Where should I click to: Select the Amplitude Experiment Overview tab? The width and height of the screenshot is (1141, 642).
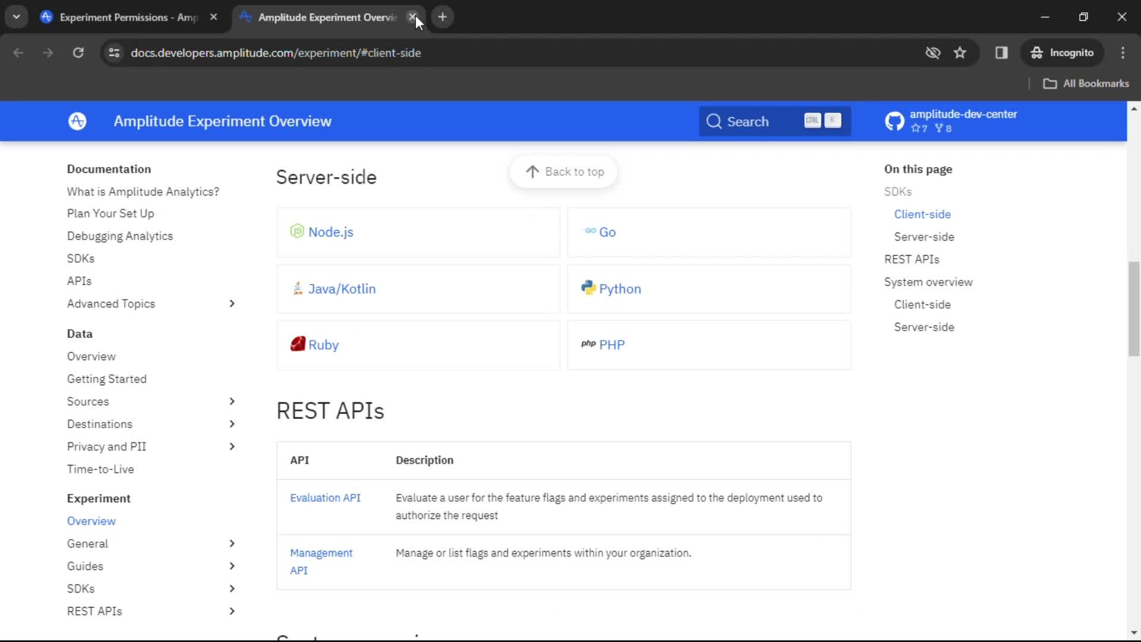click(327, 17)
